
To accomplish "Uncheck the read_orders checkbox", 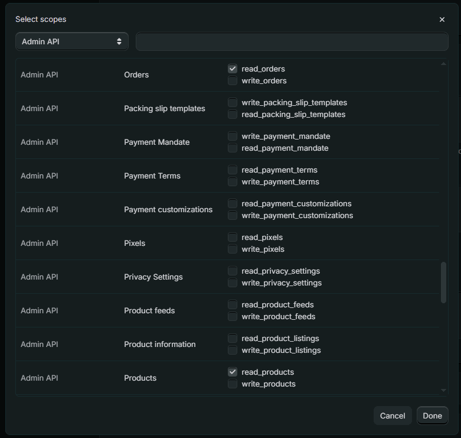I will pos(233,69).
